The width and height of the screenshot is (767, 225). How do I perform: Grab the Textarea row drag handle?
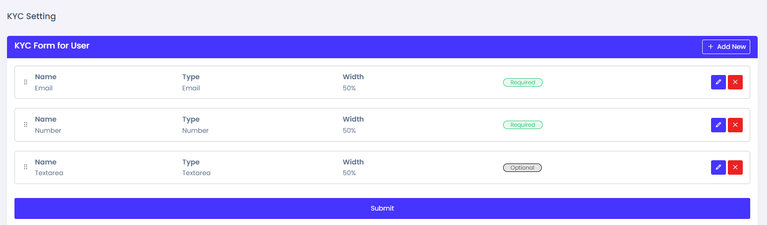[26, 167]
